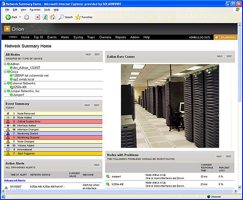
Task: Click the red Stop page icon
Action: coord(38,17)
